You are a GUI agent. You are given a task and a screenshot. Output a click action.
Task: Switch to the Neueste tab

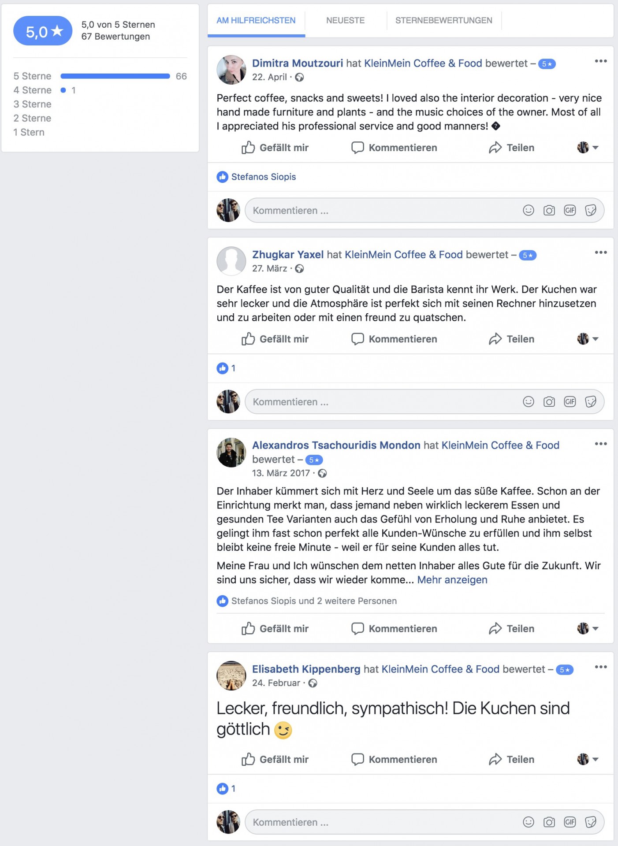(x=345, y=20)
